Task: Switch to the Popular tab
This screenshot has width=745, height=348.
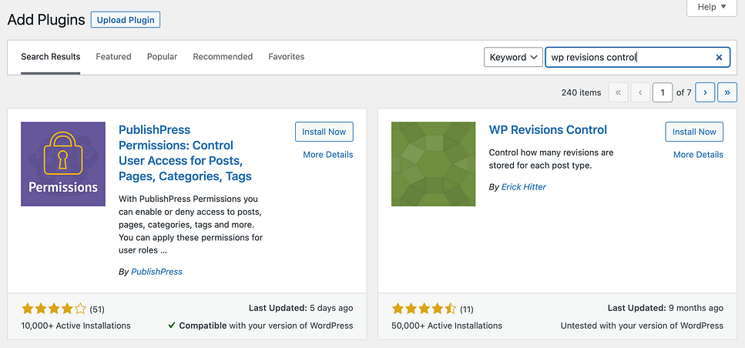Action: 162,57
